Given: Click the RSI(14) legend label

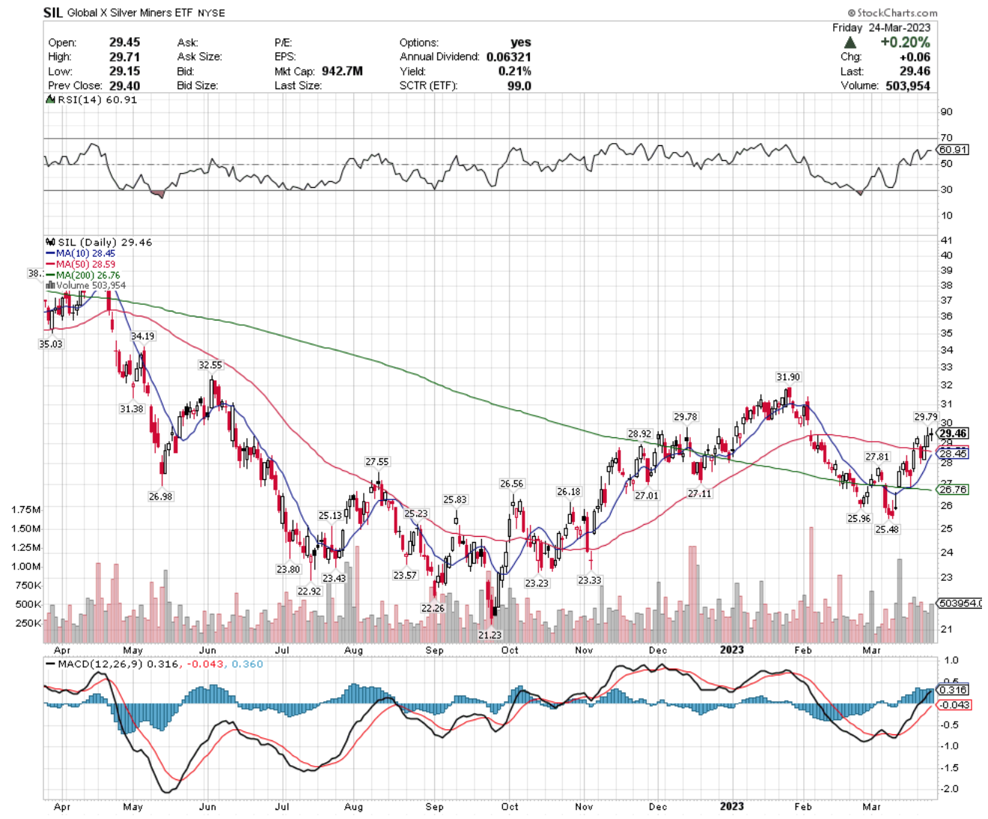Looking at the screenshot, I should click(x=91, y=100).
